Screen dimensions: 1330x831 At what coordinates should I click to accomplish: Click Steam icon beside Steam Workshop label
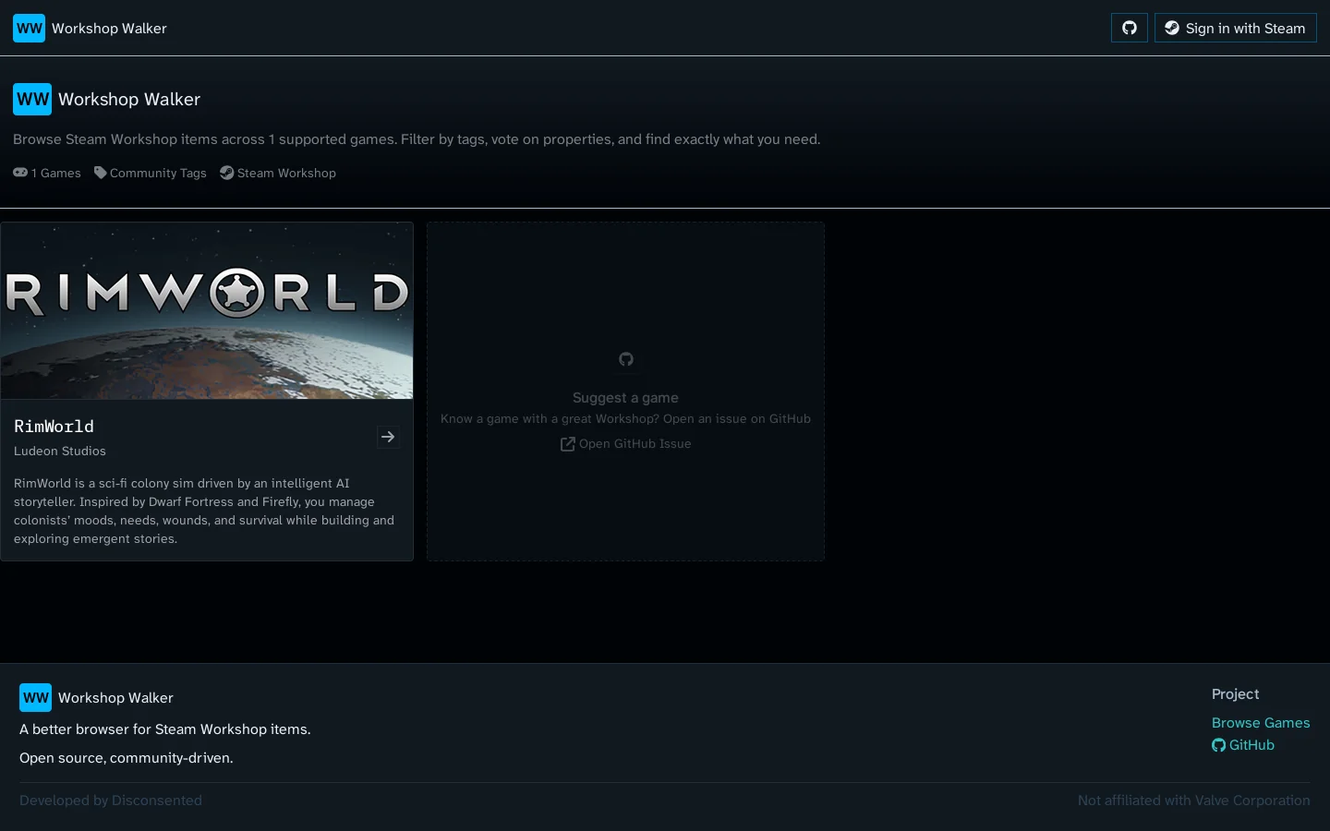click(x=226, y=173)
